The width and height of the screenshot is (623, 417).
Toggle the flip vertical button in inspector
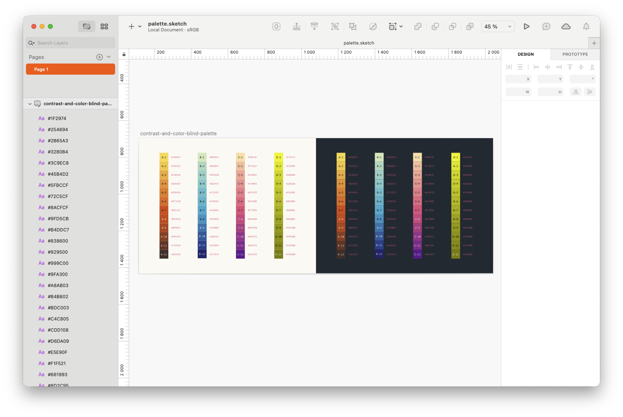pyautogui.click(x=590, y=92)
